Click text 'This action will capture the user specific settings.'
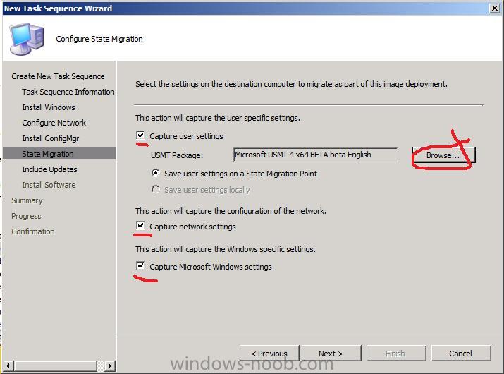 pyautogui.click(x=218, y=118)
